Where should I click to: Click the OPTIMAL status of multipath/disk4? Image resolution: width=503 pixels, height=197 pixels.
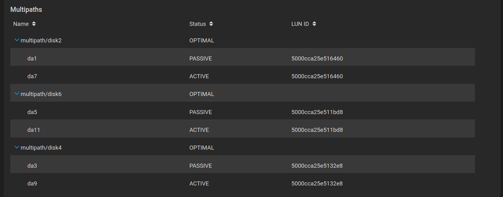coord(202,148)
